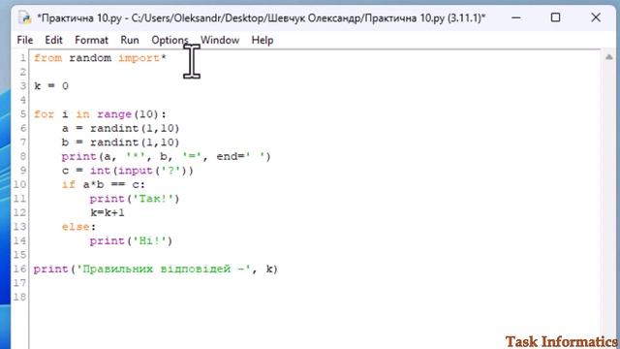Place cursor on 'k = 0' line
Image resolution: width=620 pixels, height=349 pixels.
click(x=51, y=86)
